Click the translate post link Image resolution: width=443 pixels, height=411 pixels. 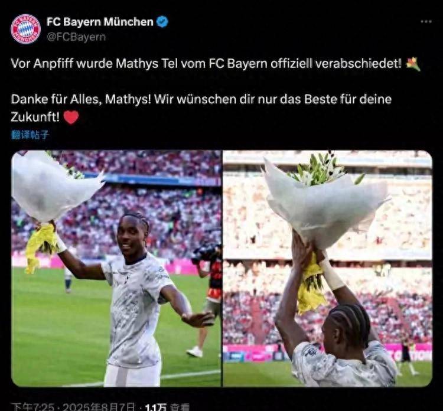(x=30, y=135)
